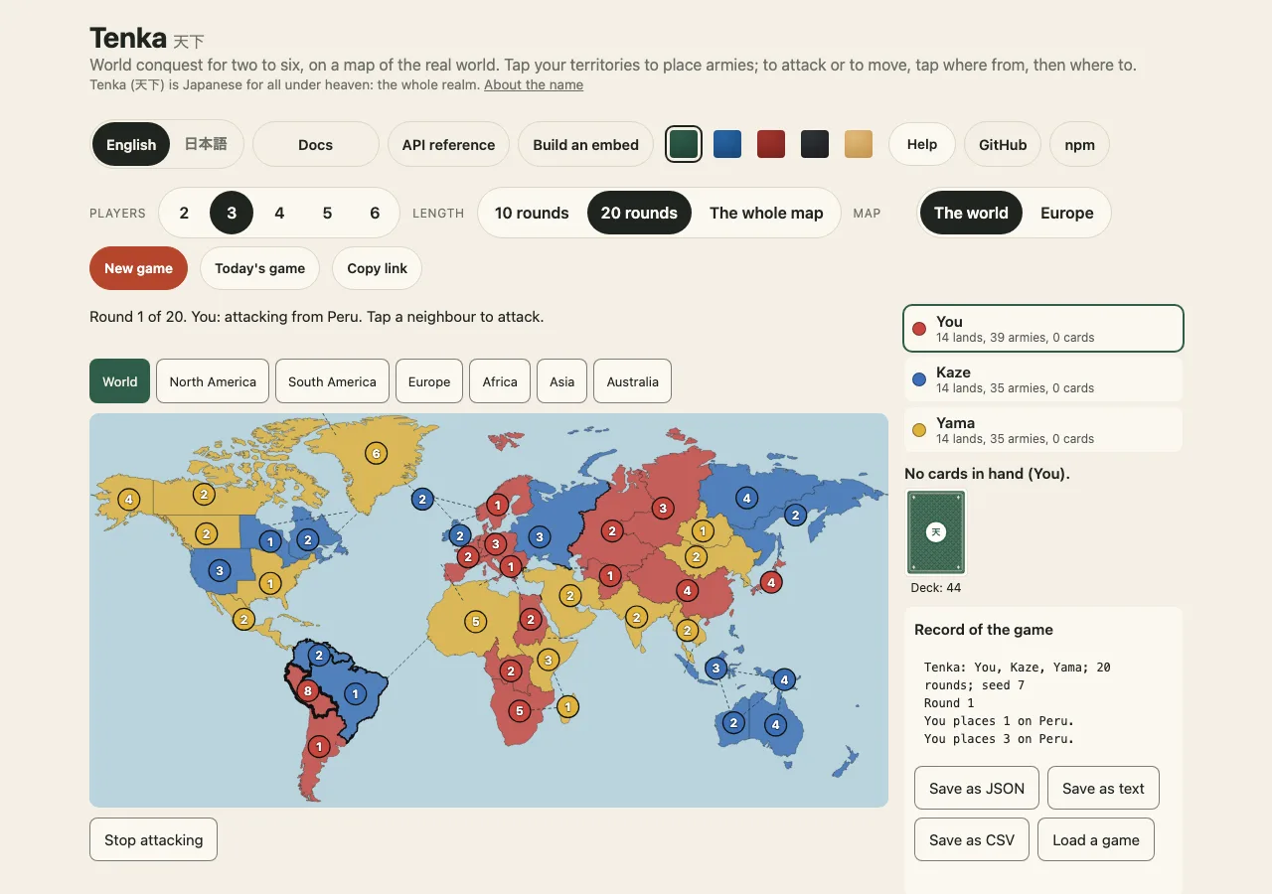Tap Japan's red army marker with 4
Screen dimensions: 1272x894
coord(770,582)
